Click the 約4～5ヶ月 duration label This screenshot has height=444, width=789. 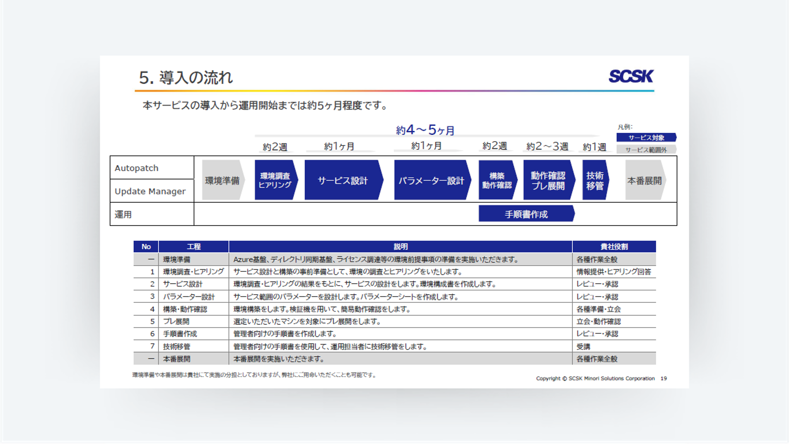tap(425, 130)
